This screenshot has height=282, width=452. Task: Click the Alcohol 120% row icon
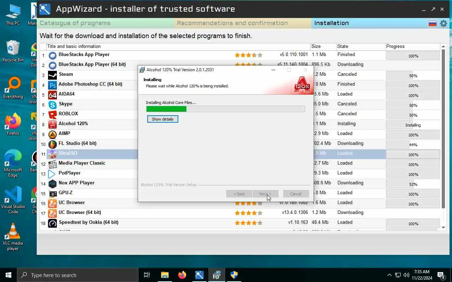pyautogui.click(x=52, y=124)
